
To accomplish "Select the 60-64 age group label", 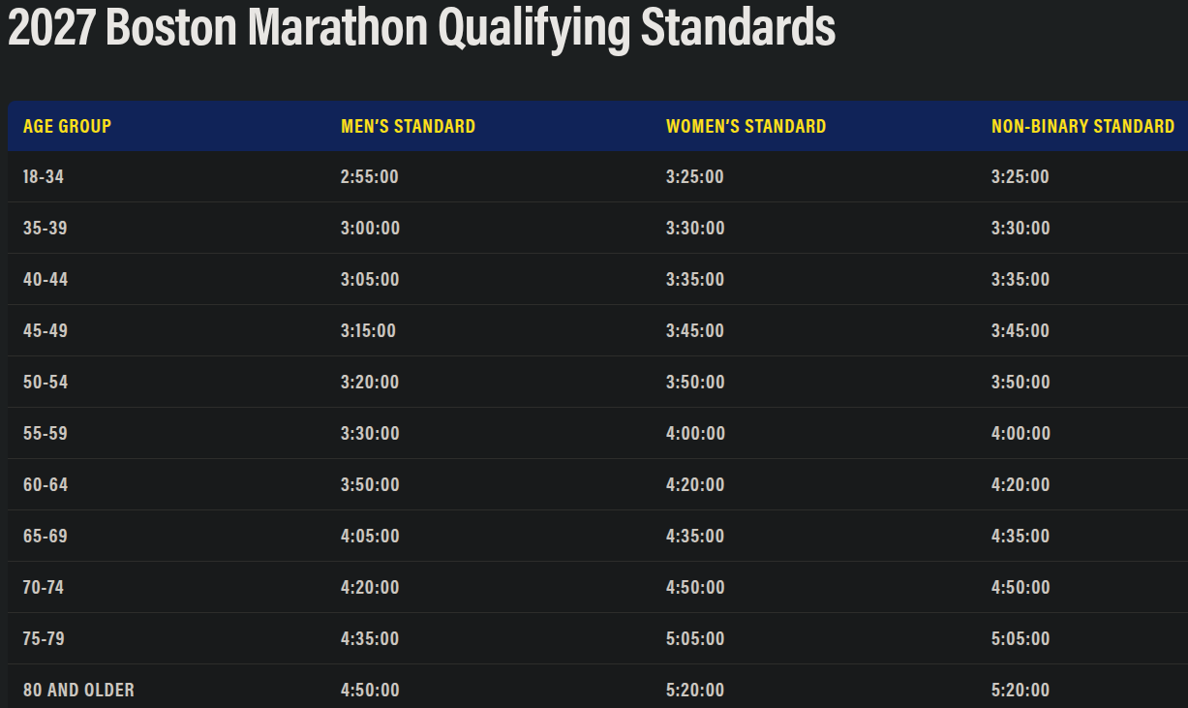I will tap(46, 485).
